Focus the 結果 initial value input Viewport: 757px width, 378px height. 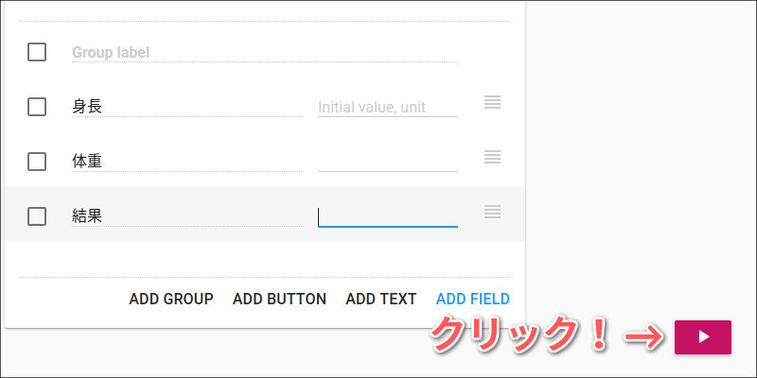388,216
